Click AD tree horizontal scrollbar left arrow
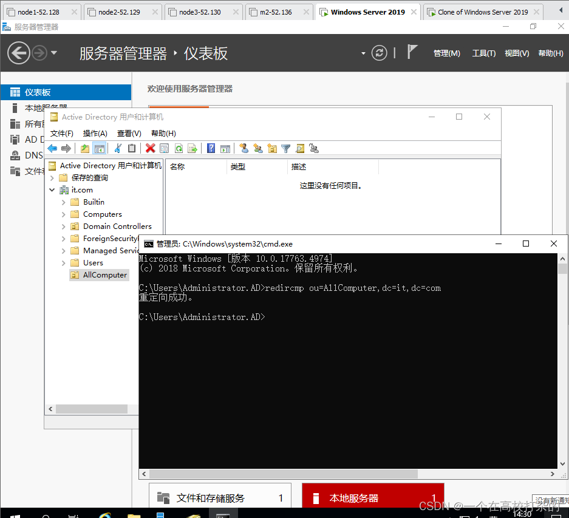 (x=50, y=409)
